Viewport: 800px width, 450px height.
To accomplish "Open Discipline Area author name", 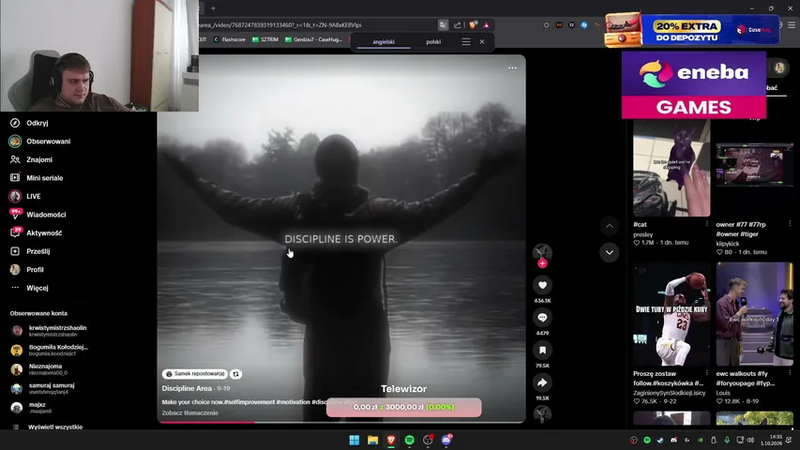I will (187, 388).
